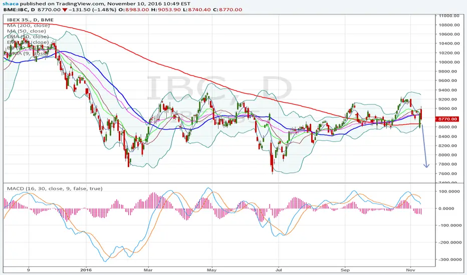Screen dimensions: 467x275
Task: Click the IBEX 35., D, BME chart title
Action: tap(31, 20)
